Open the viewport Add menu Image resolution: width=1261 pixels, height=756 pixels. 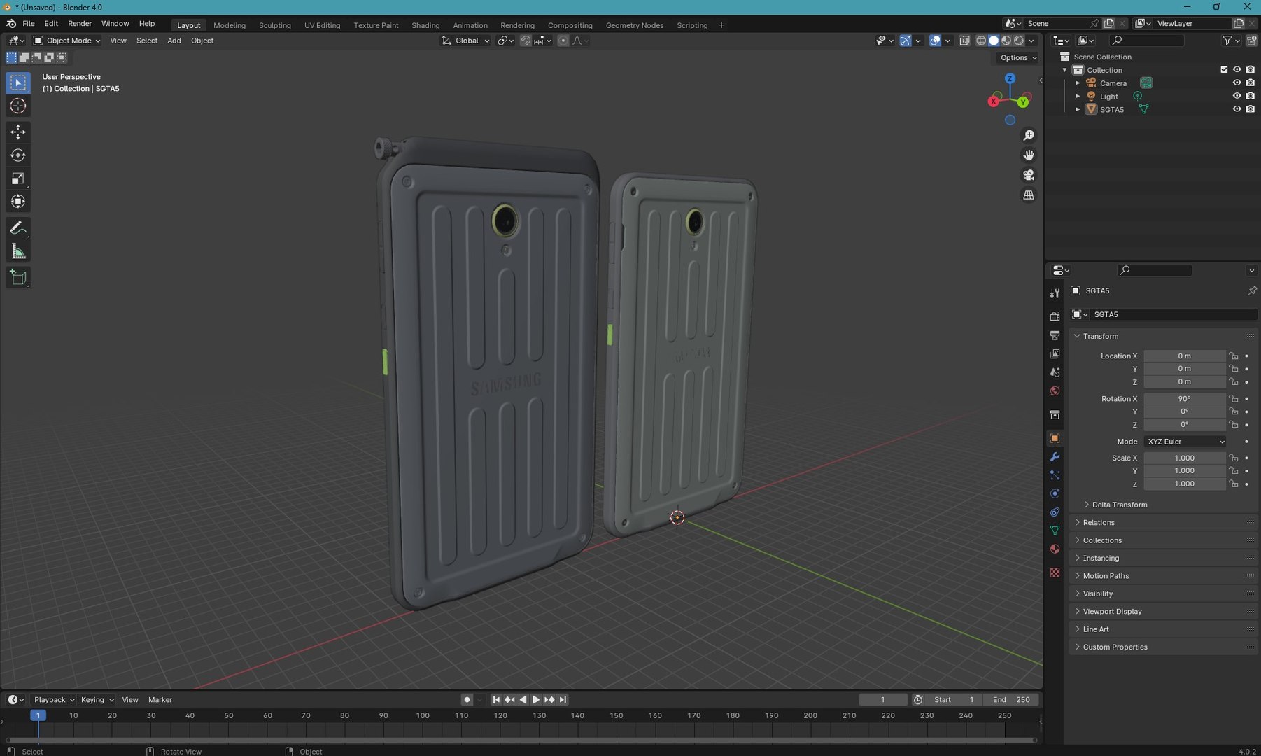pyautogui.click(x=174, y=41)
